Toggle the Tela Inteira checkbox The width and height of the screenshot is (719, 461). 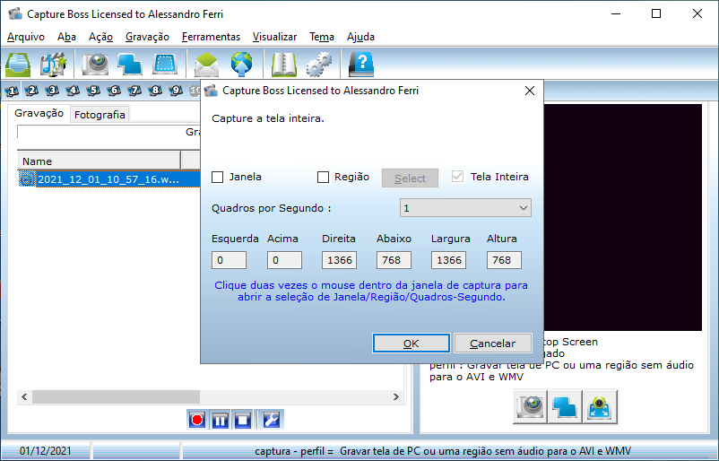(457, 177)
